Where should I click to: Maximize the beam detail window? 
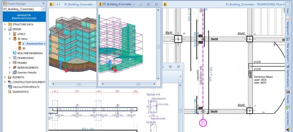tap(170, 67)
